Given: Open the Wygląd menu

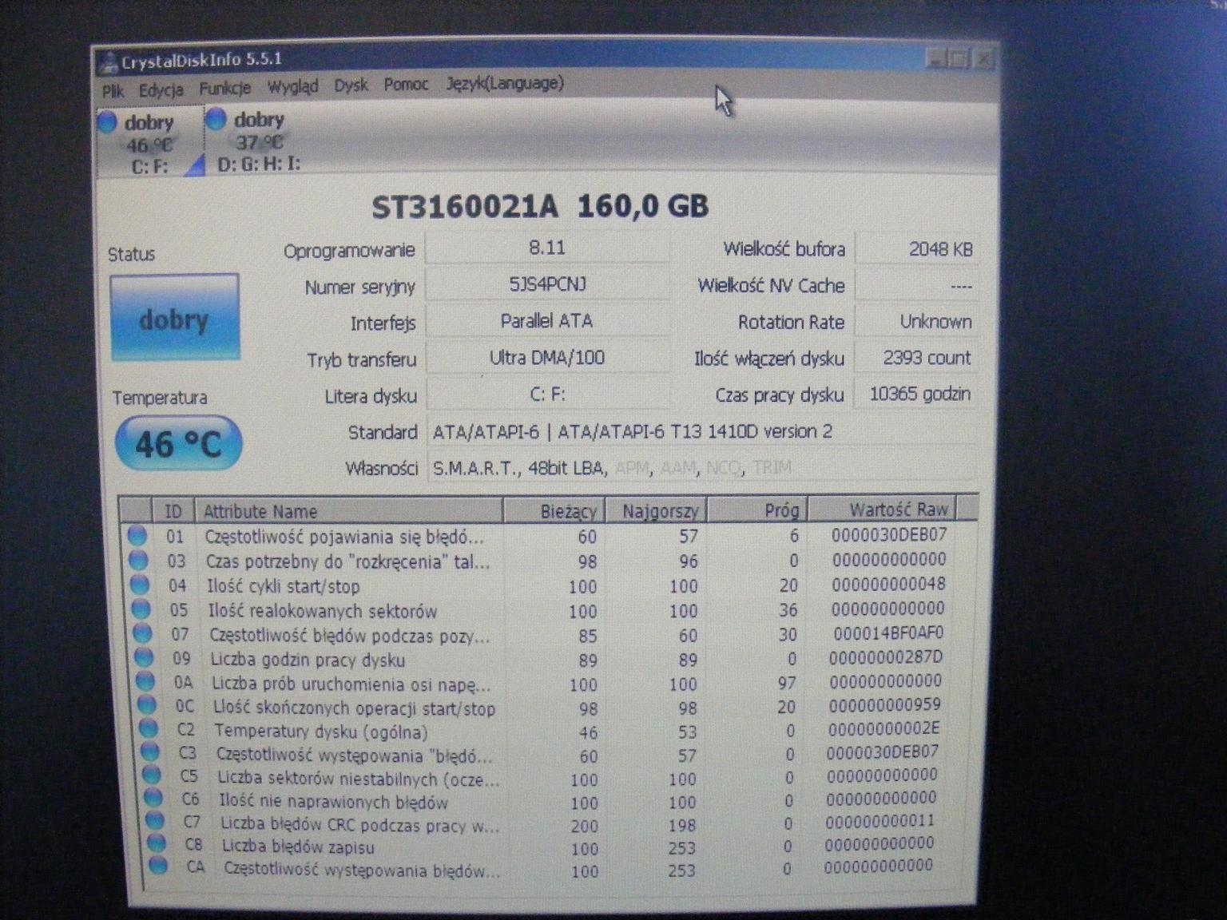Looking at the screenshot, I should tap(292, 86).
